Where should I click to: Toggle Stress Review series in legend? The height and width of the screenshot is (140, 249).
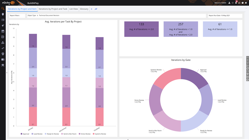[x=85, y=134]
